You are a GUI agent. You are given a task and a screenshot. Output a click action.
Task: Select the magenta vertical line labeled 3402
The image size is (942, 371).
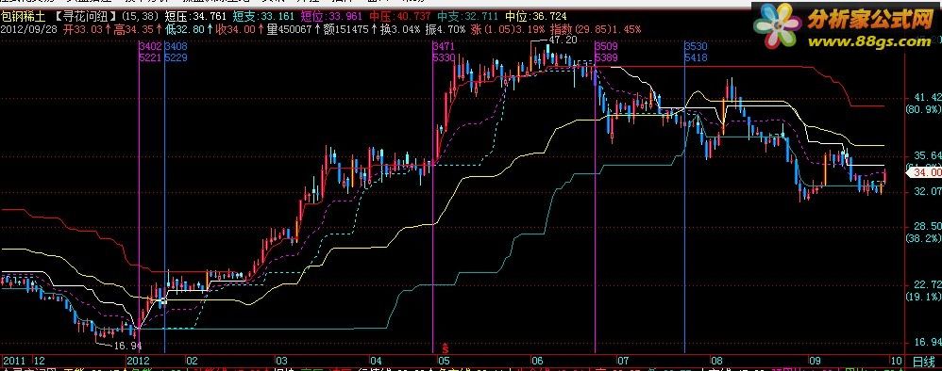[140, 198]
